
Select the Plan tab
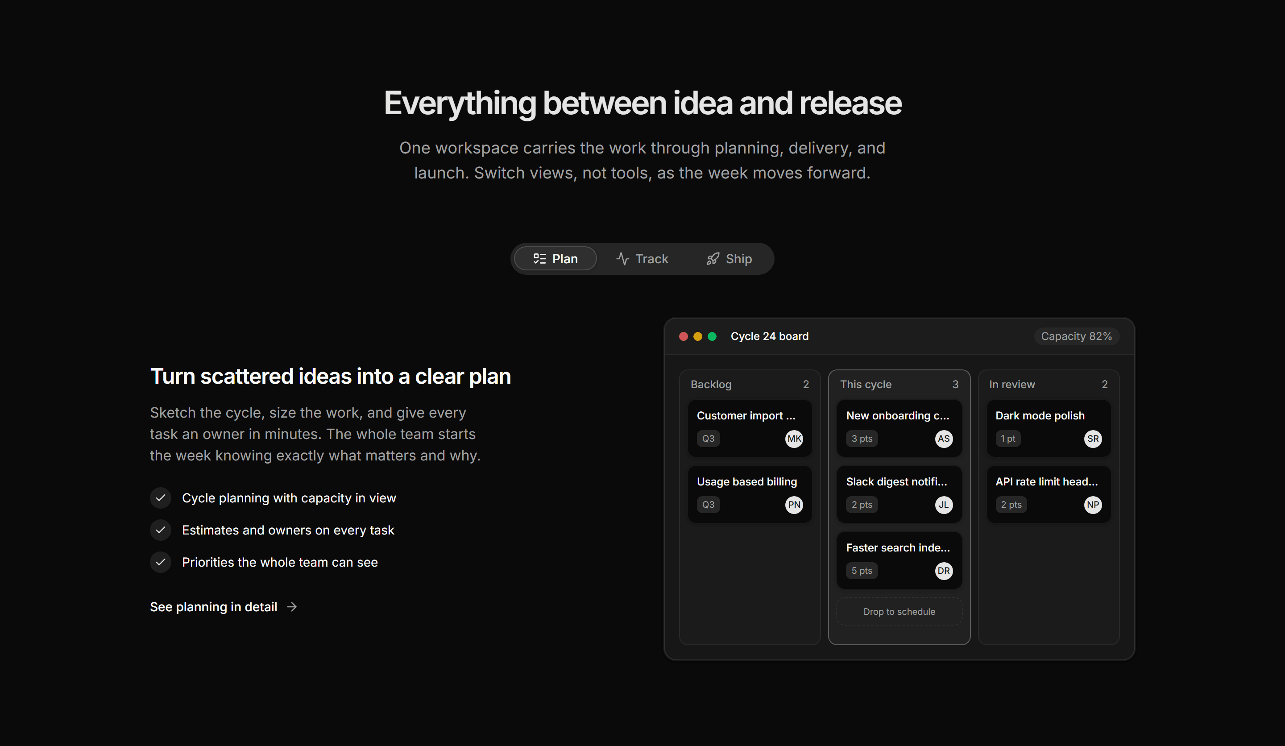[555, 258]
